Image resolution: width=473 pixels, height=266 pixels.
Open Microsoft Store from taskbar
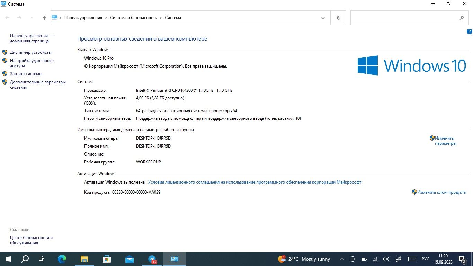[x=107, y=259]
